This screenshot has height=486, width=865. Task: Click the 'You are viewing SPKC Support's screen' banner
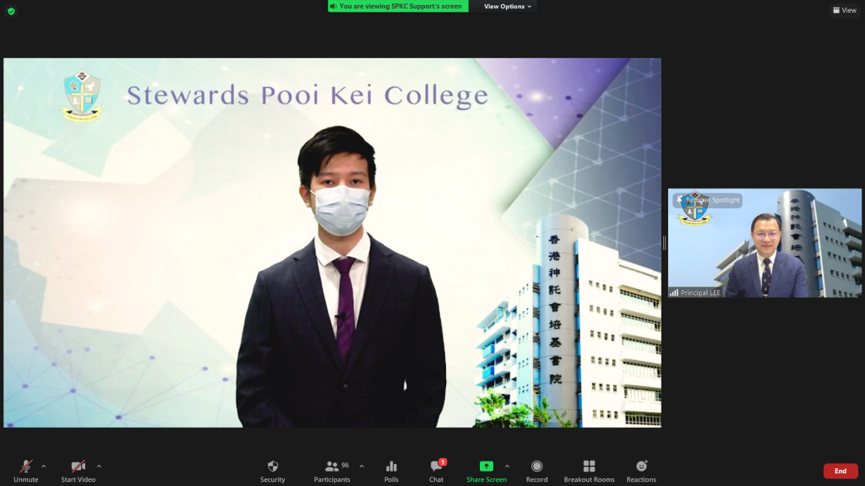point(399,6)
